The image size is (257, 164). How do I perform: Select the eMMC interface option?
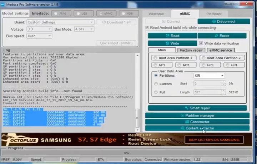(106, 14)
